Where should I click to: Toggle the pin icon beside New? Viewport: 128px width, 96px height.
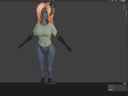click(57, 83)
